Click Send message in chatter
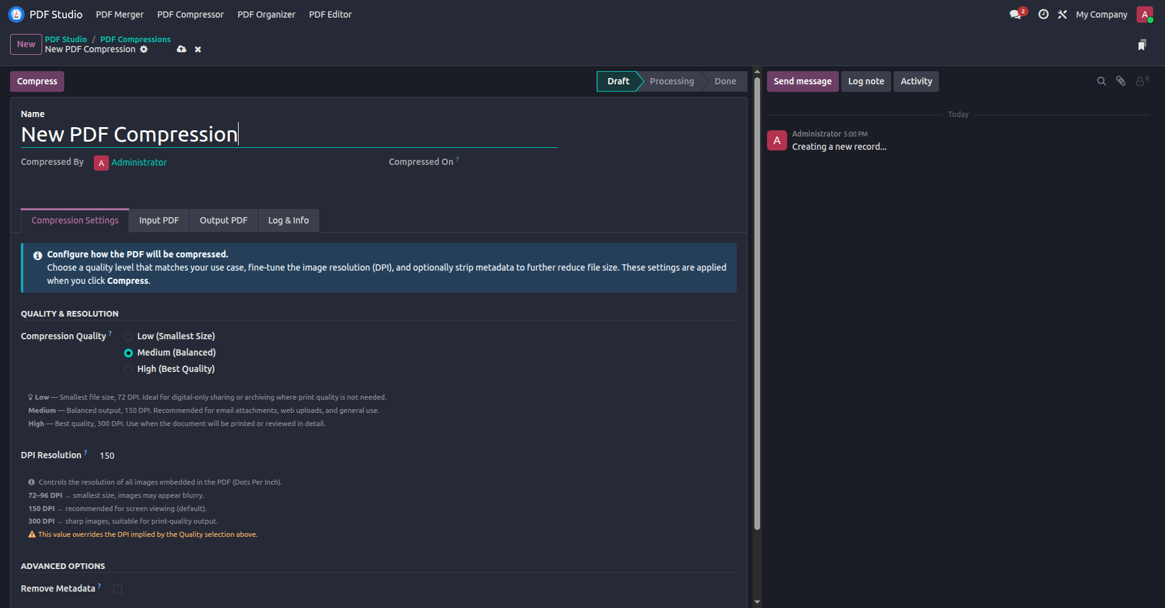1165x608 pixels. coord(802,81)
